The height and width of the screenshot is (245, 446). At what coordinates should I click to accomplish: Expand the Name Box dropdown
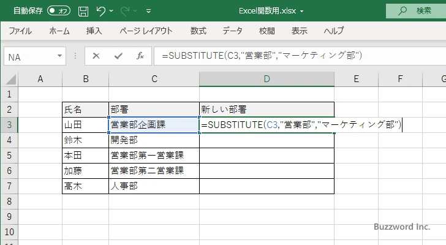(x=60, y=56)
